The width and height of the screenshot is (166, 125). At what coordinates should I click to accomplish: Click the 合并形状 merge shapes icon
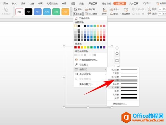tap(6, 10)
